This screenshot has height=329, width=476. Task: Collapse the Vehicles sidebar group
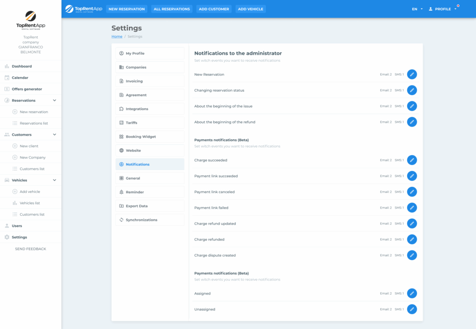(x=54, y=180)
